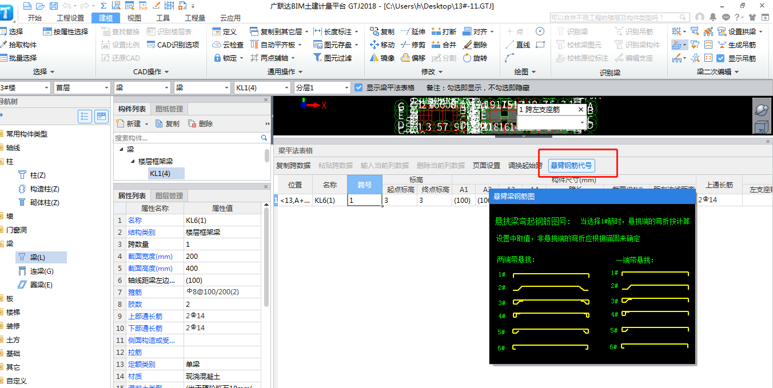Viewport: 773px width, 388px height.
Task: Select the 直线 line drawing tool
Action: (x=517, y=45)
